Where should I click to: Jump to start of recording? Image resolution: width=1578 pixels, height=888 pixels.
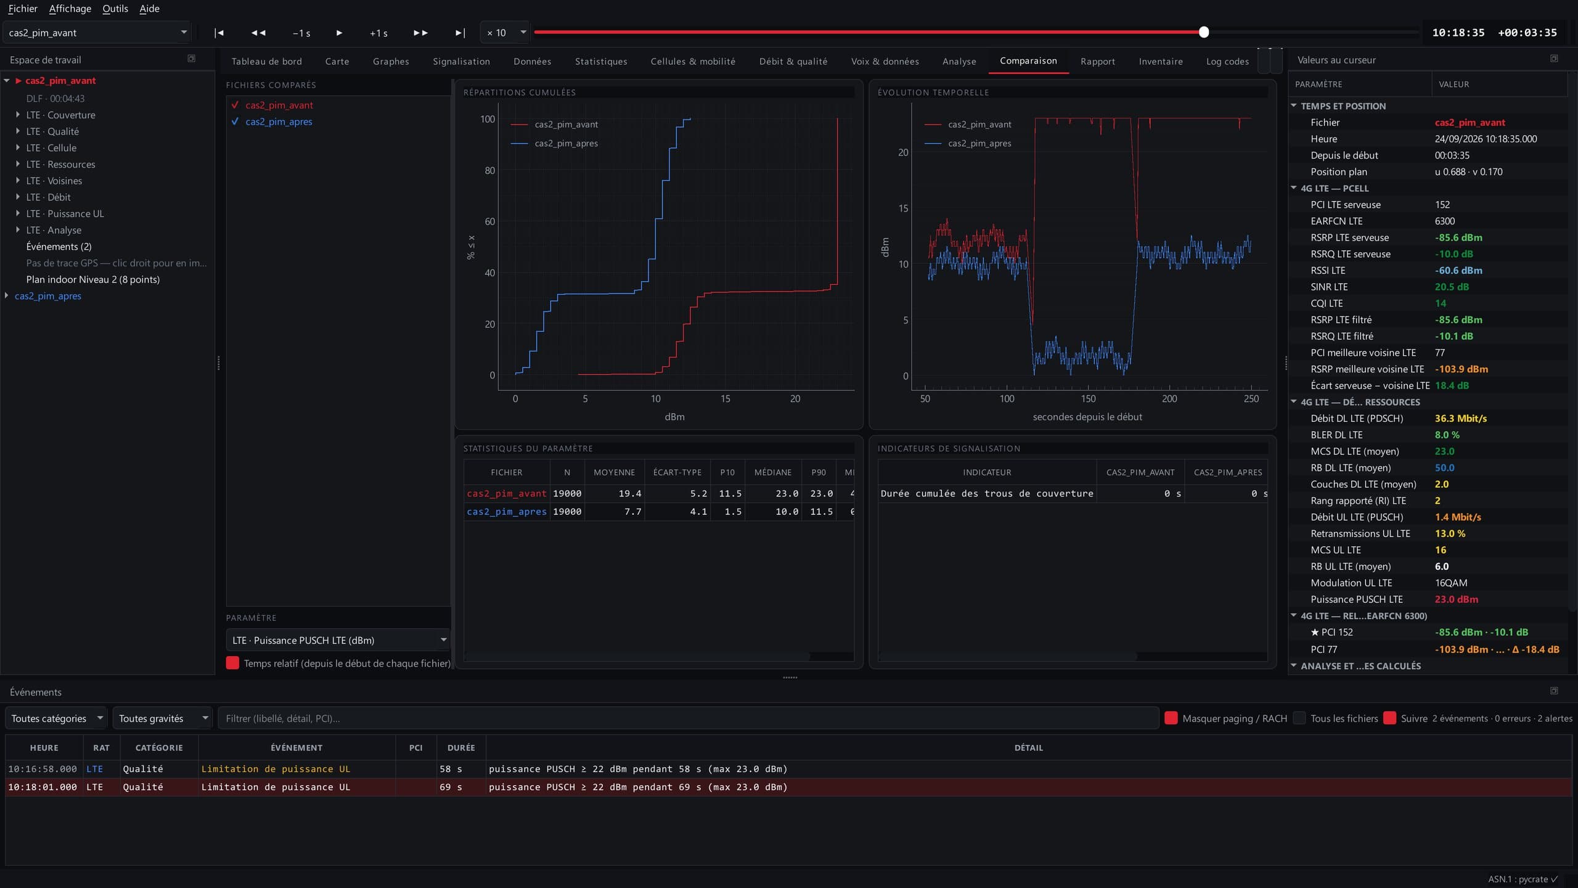[219, 33]
